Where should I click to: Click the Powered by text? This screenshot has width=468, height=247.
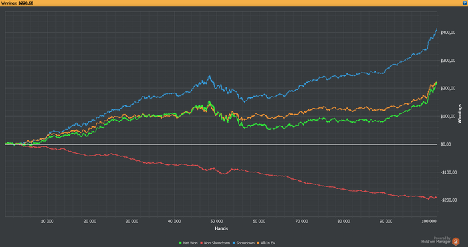tap(443, 238)
